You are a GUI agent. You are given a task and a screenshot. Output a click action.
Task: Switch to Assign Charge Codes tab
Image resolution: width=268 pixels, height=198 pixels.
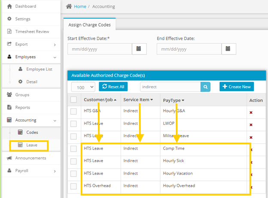(89, 25)
